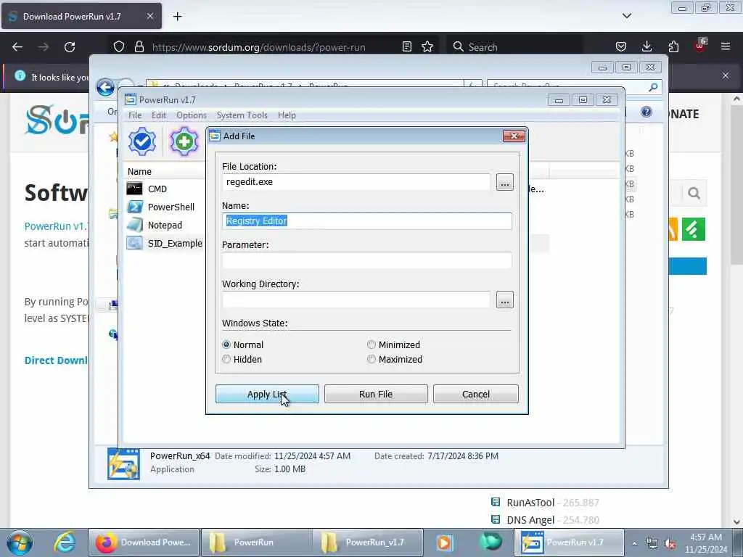Image resolution: width=743 pixels, height=557 pixels.
Task: Open the Pocket save icon in Firefox
Action: pyautogui.click(x=621, y=47)
